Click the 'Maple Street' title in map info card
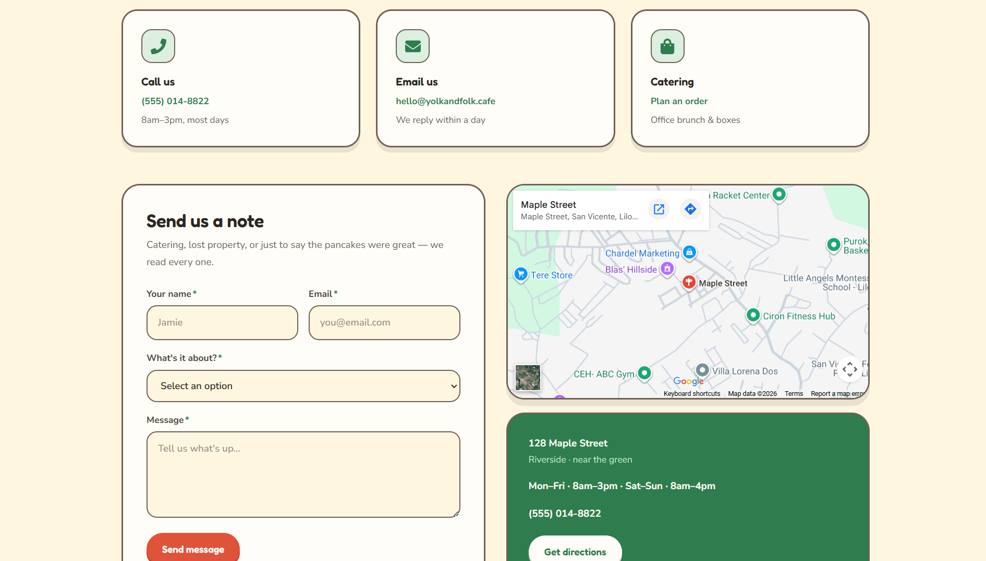This screenshot has width=986, height=561. [x=549, y=205]
